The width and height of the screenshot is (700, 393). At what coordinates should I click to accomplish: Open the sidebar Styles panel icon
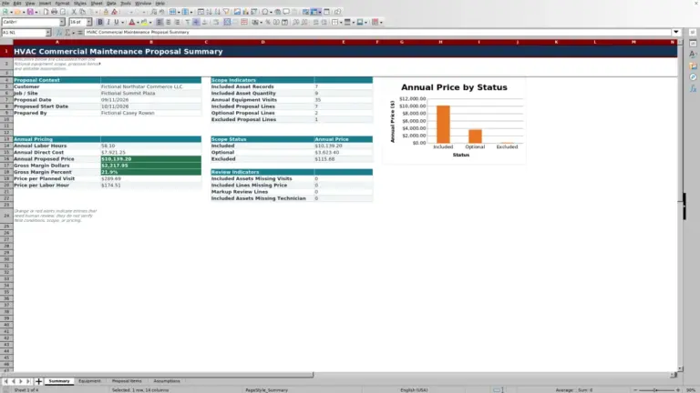tap(693, 54)
